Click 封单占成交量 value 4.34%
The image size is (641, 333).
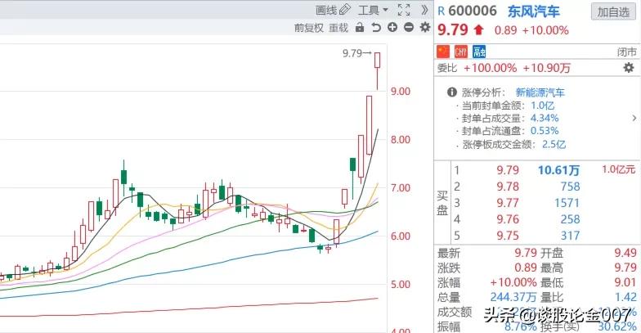click(545, 118)
